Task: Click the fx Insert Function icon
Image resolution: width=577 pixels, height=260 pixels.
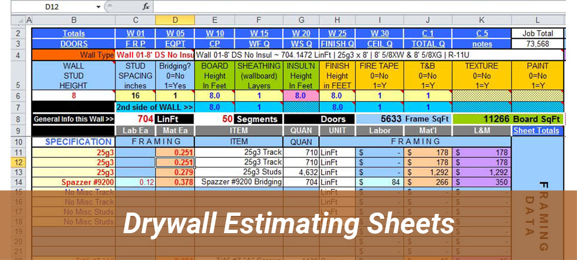Action: point(146,7)
